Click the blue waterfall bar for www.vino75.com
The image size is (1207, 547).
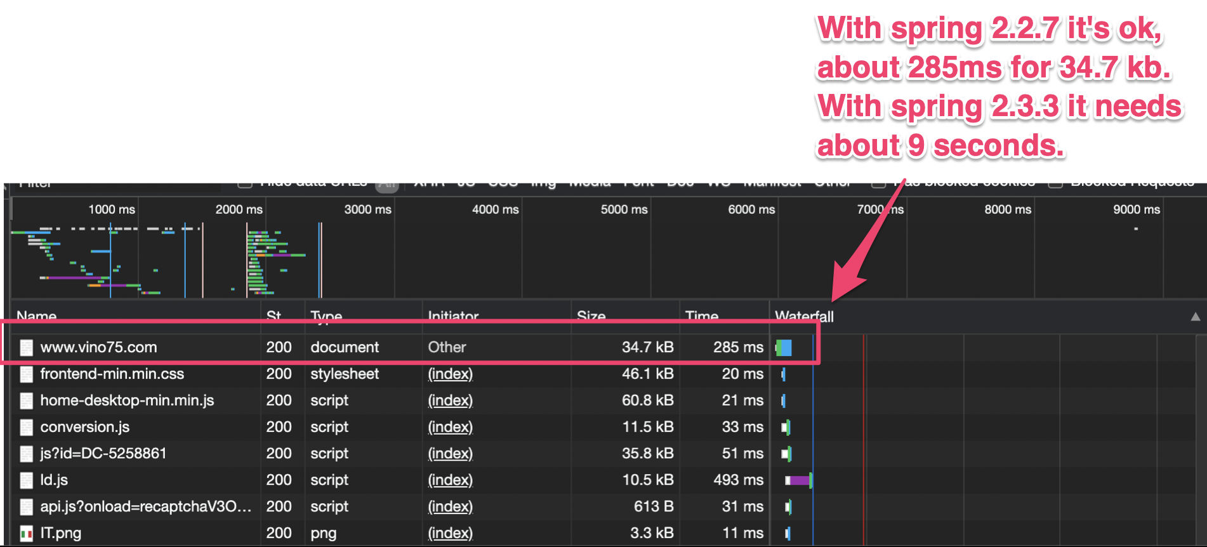tap(785, 348)
